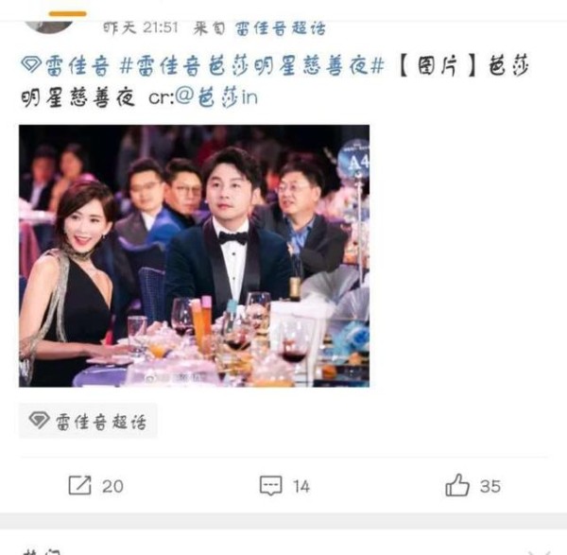Expand the chevron at the bottom right
Screen dimensions: 567x555
coord(540,552)
